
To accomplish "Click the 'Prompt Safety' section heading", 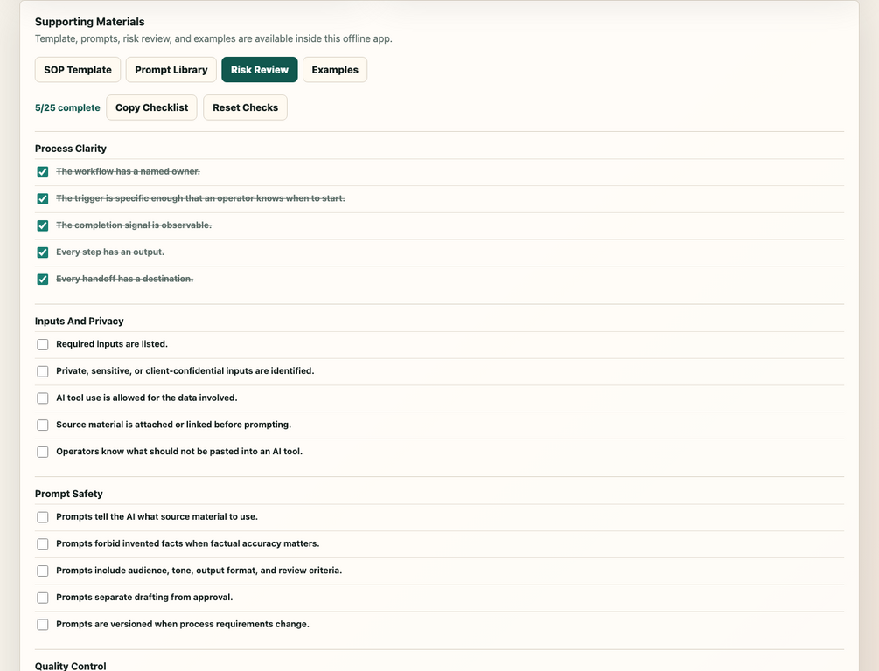I will tap(68, 494).
